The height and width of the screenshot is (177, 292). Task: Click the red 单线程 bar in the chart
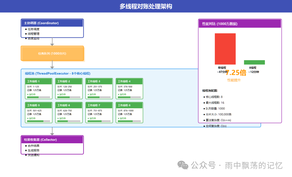pyautogui.click(x=225, y=49)
